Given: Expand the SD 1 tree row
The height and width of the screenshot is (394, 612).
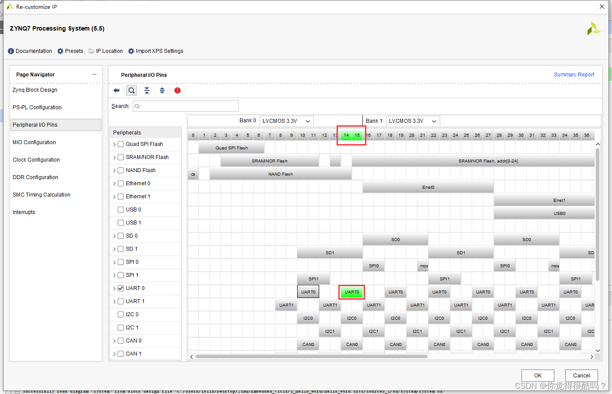Looking at the screenshot, I should click(115, 249).
